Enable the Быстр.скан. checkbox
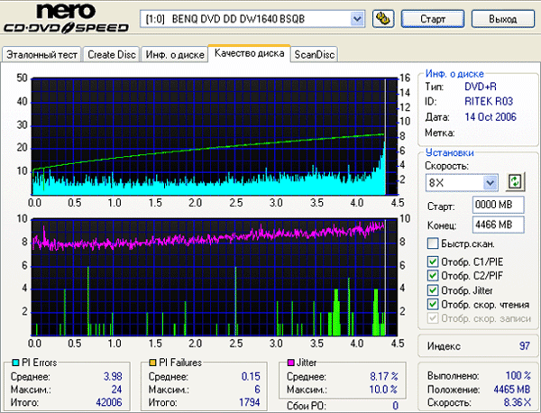This screenshot has height=413, width=541. pyautogui.click(x=433, y=243)
